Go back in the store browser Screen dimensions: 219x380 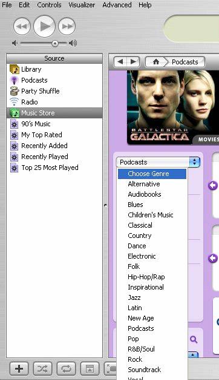120,62
